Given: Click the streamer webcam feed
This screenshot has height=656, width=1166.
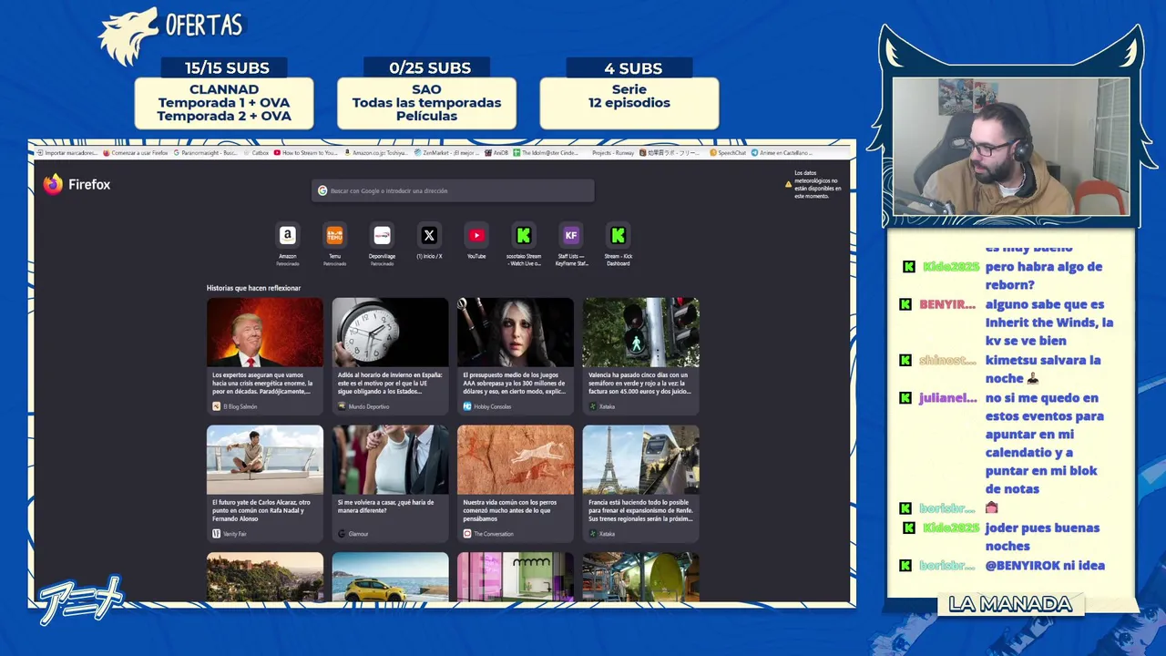Looking at the screenshot, I should pos(1011,147).
